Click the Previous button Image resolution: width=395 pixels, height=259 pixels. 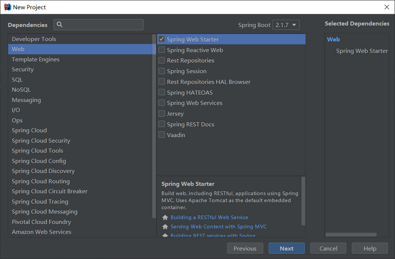tap(245, 249)
